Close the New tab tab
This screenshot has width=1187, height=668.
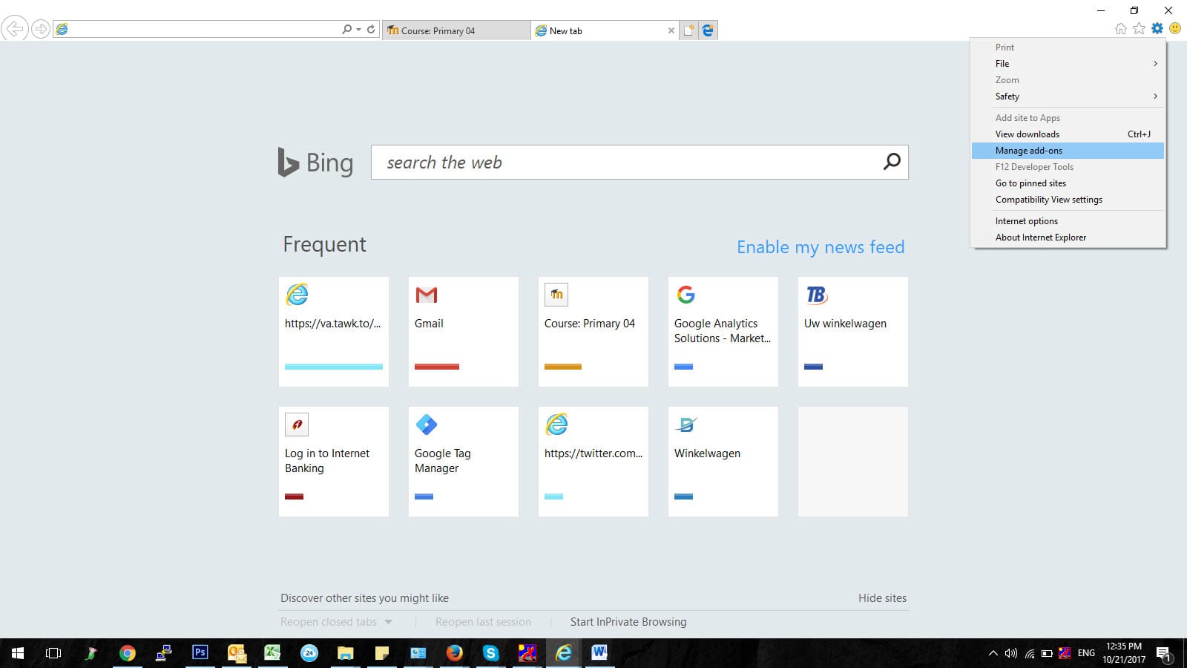coord(671,30)
